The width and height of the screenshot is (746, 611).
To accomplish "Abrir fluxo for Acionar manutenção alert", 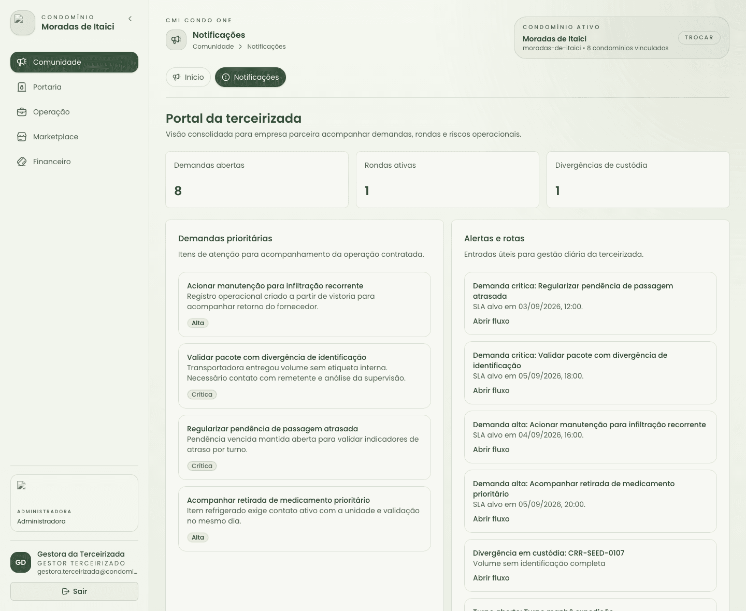I will [491, 449].
